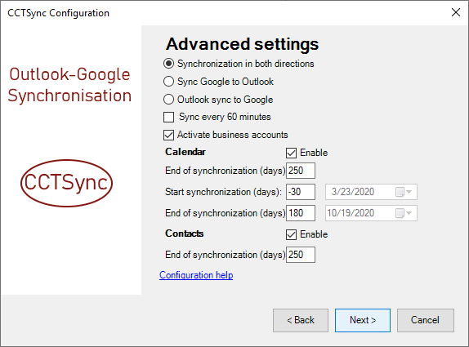Image resolution: width=469 pixels, height=347 pixels.
Task: Click Start synchronization days -30 field
Action: 301,192
